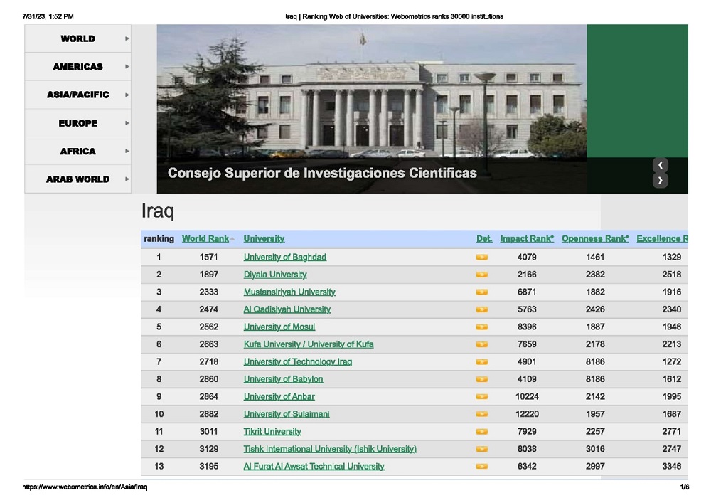
Task: Sort by Openness Rank column header
Action: 594,239
